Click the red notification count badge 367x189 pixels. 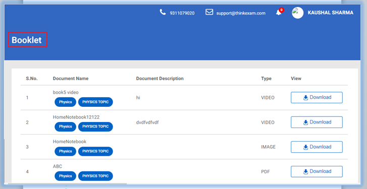coord(281,10)
